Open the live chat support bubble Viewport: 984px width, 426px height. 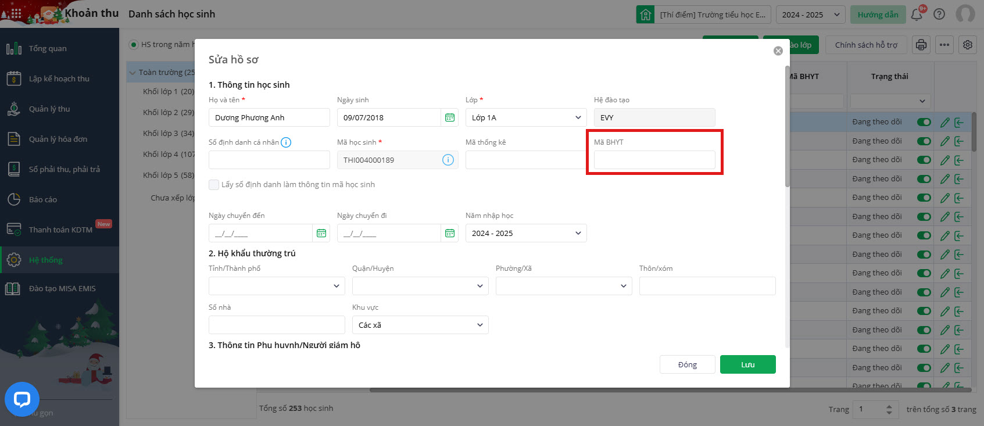(x=22, y=399)
